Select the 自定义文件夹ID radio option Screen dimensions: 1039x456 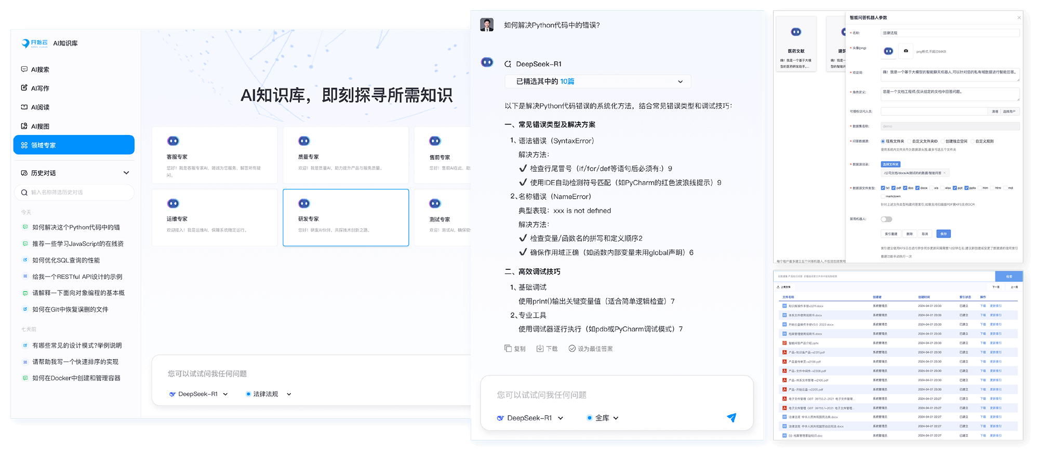pos(909,141)
